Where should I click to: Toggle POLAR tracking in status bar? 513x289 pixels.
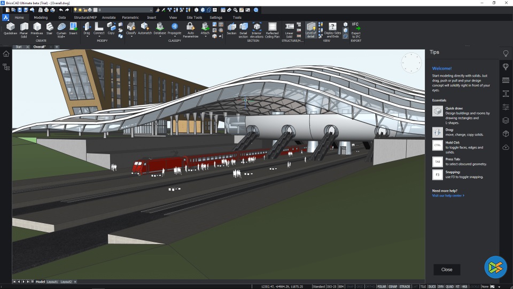[x=382, y=286]
